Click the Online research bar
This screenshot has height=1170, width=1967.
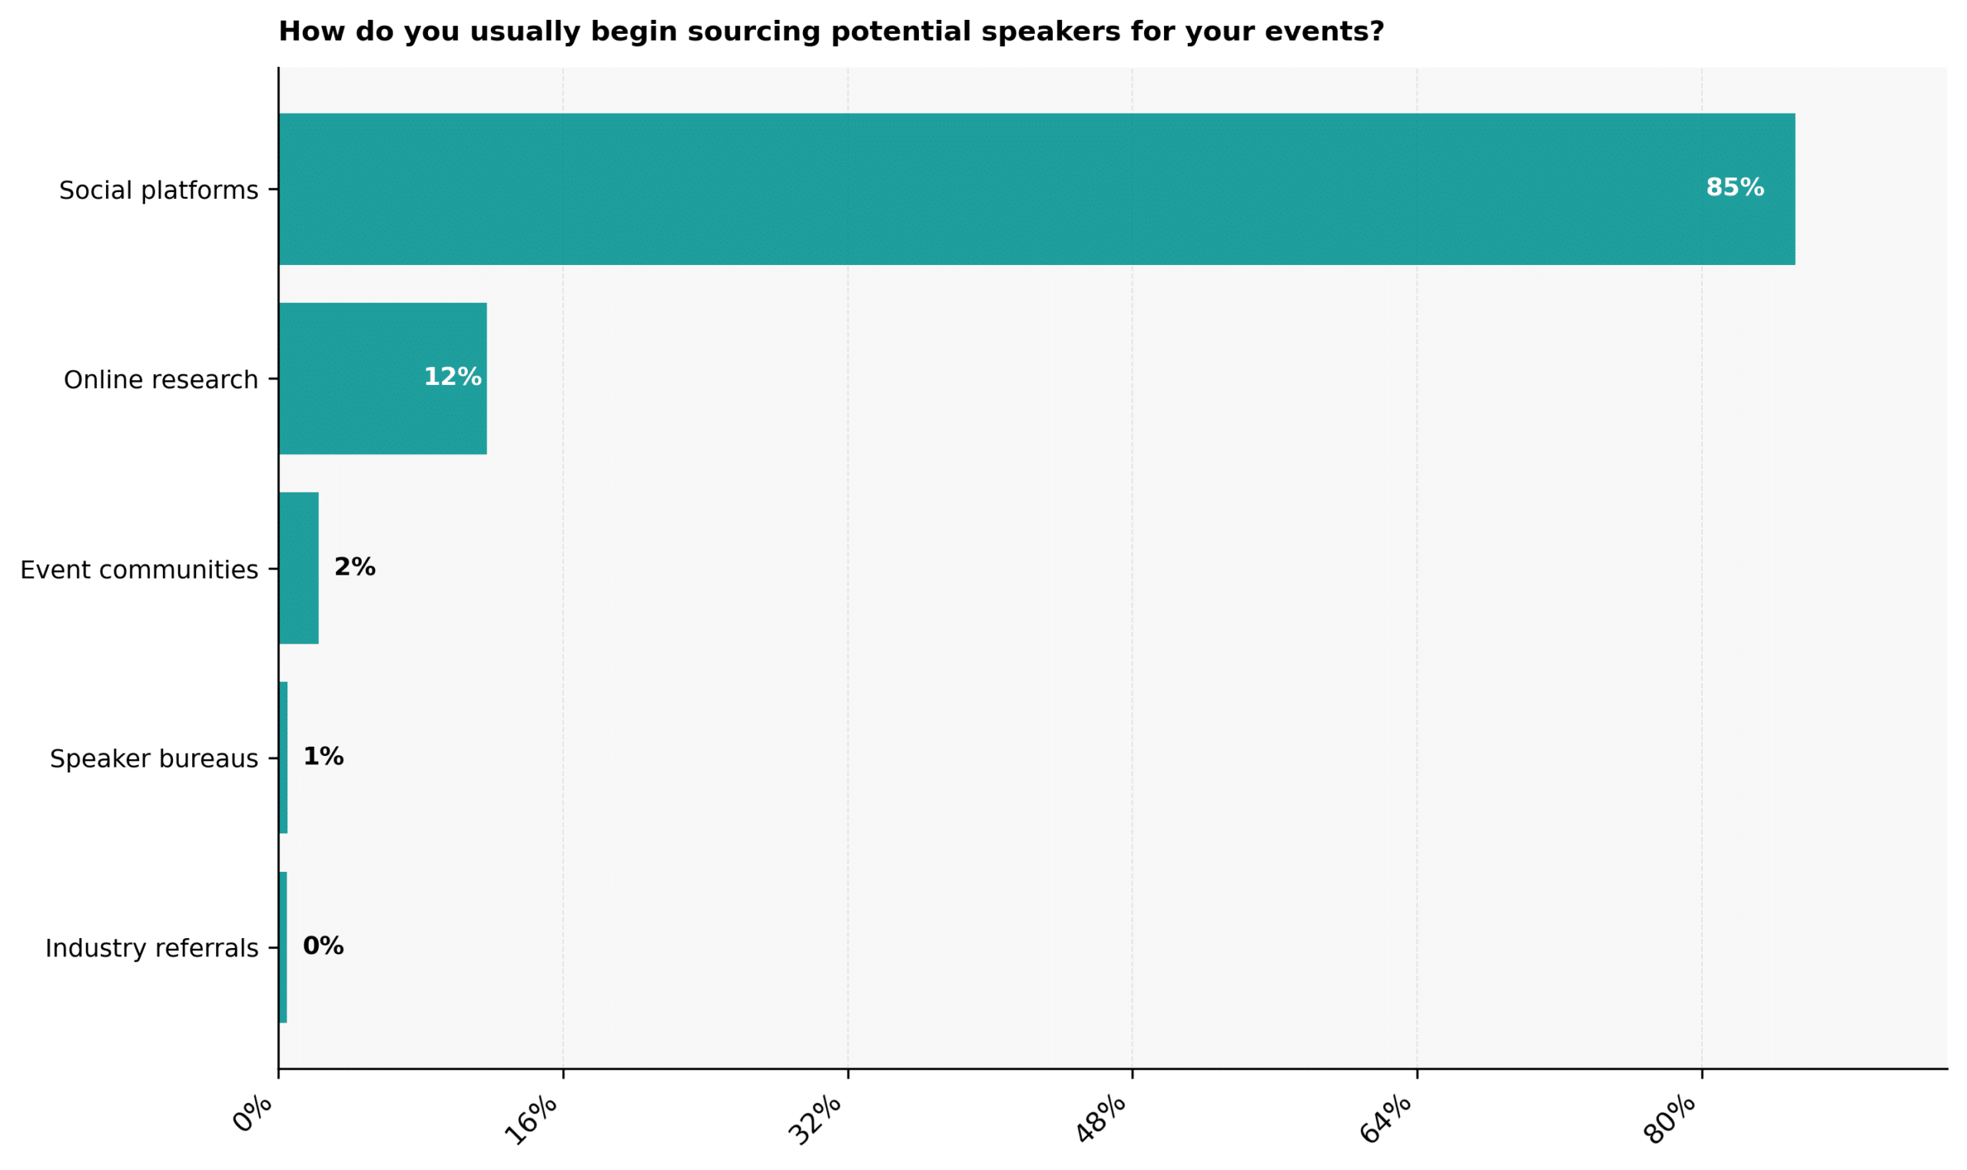click(383, 379)
